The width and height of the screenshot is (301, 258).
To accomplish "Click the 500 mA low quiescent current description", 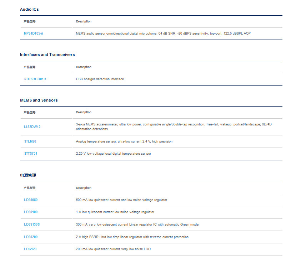I will [121, 200].
